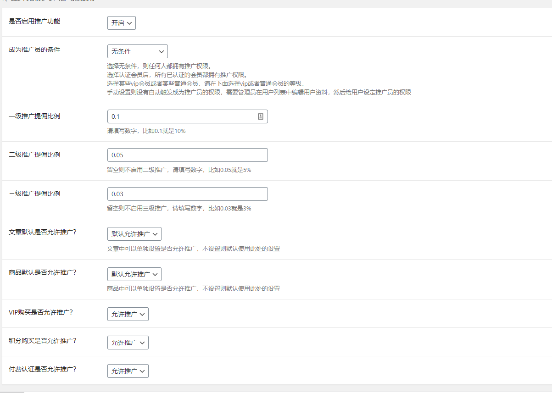Screen dimensions: 552x393
Task: Click the autofill icon inside the 一级推广提佣比例 field
Action: click(262, 116)
